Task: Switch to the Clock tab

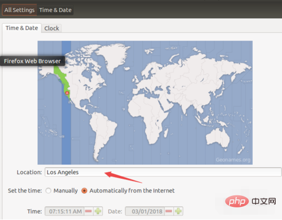Action: coord(52,28)
